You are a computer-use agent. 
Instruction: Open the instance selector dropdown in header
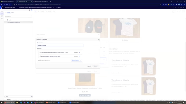pyautogui.click(x=36, y=8)
